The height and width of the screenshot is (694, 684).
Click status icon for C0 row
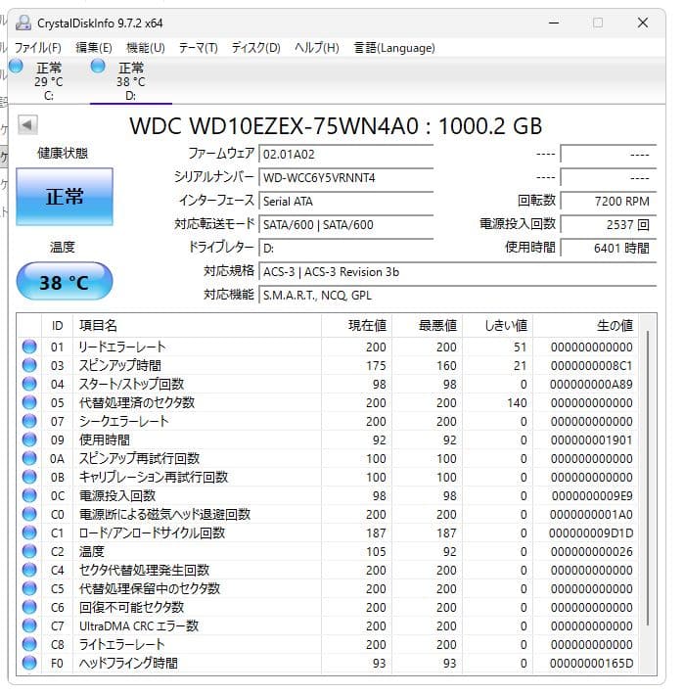29,514
